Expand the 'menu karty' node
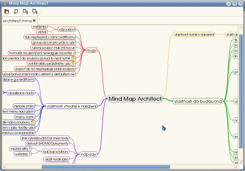 [x=15, y=117]
